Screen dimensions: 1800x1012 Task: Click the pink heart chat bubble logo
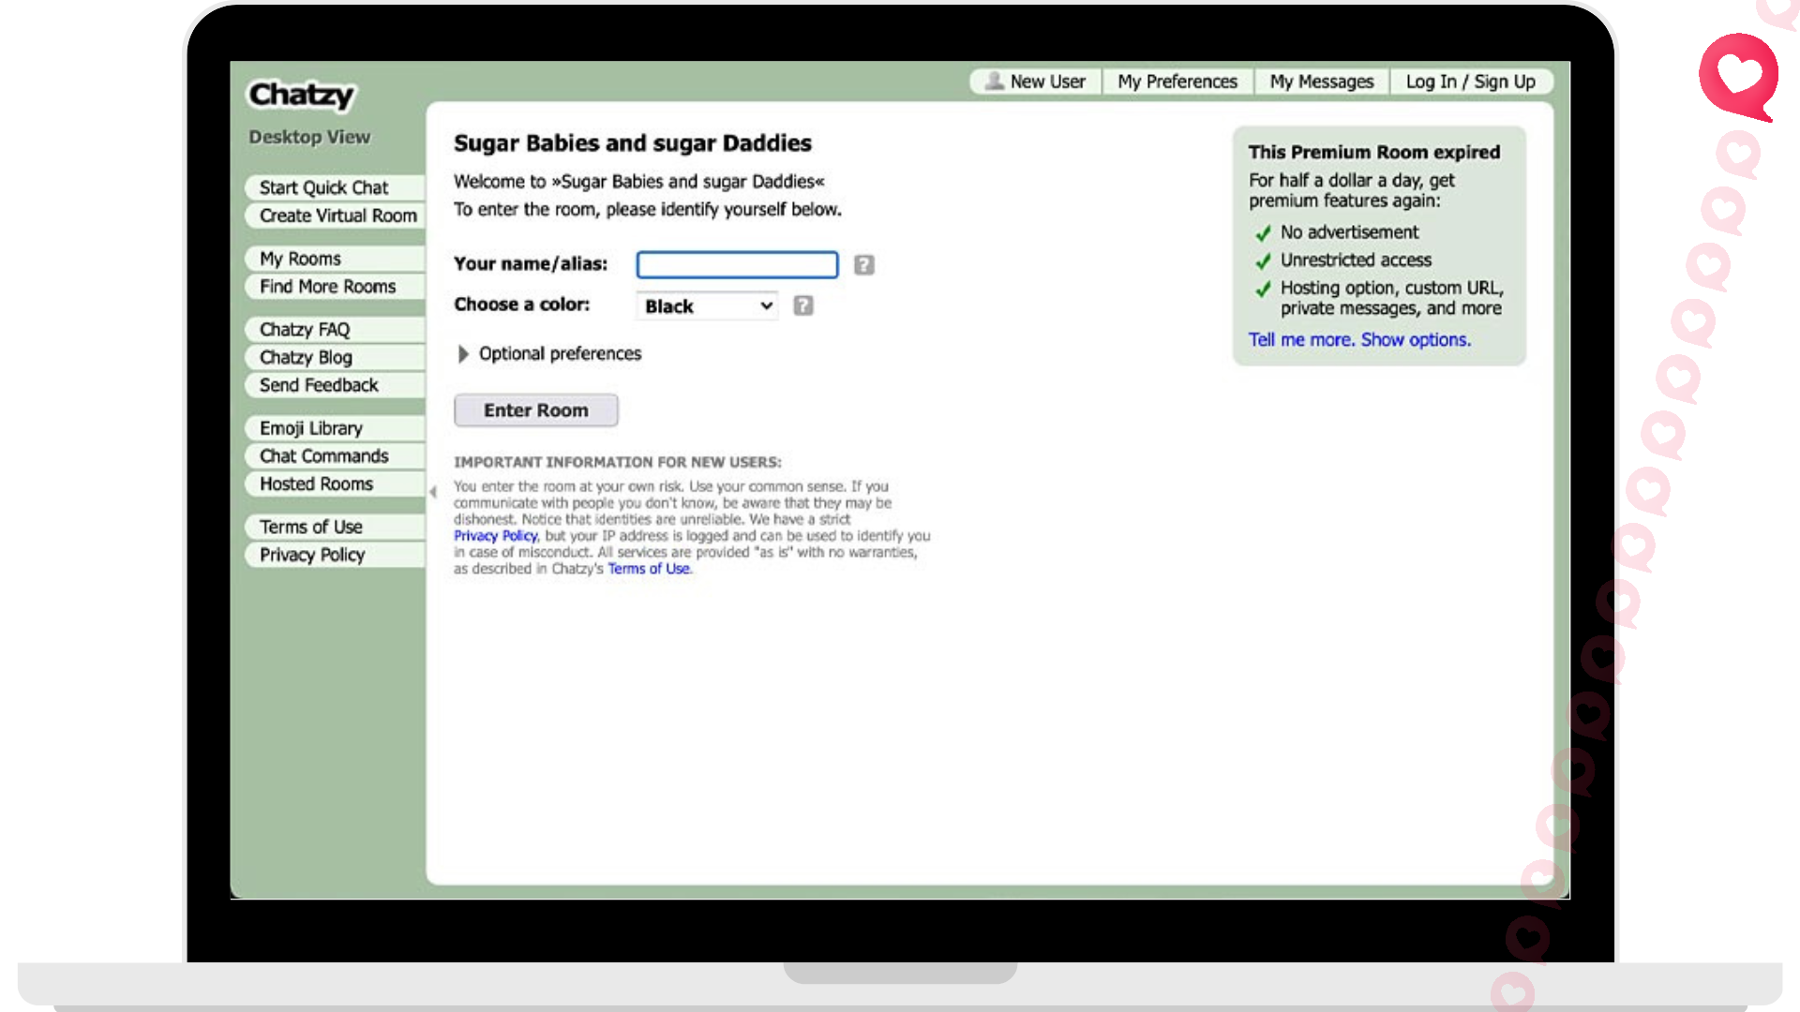1739,75
